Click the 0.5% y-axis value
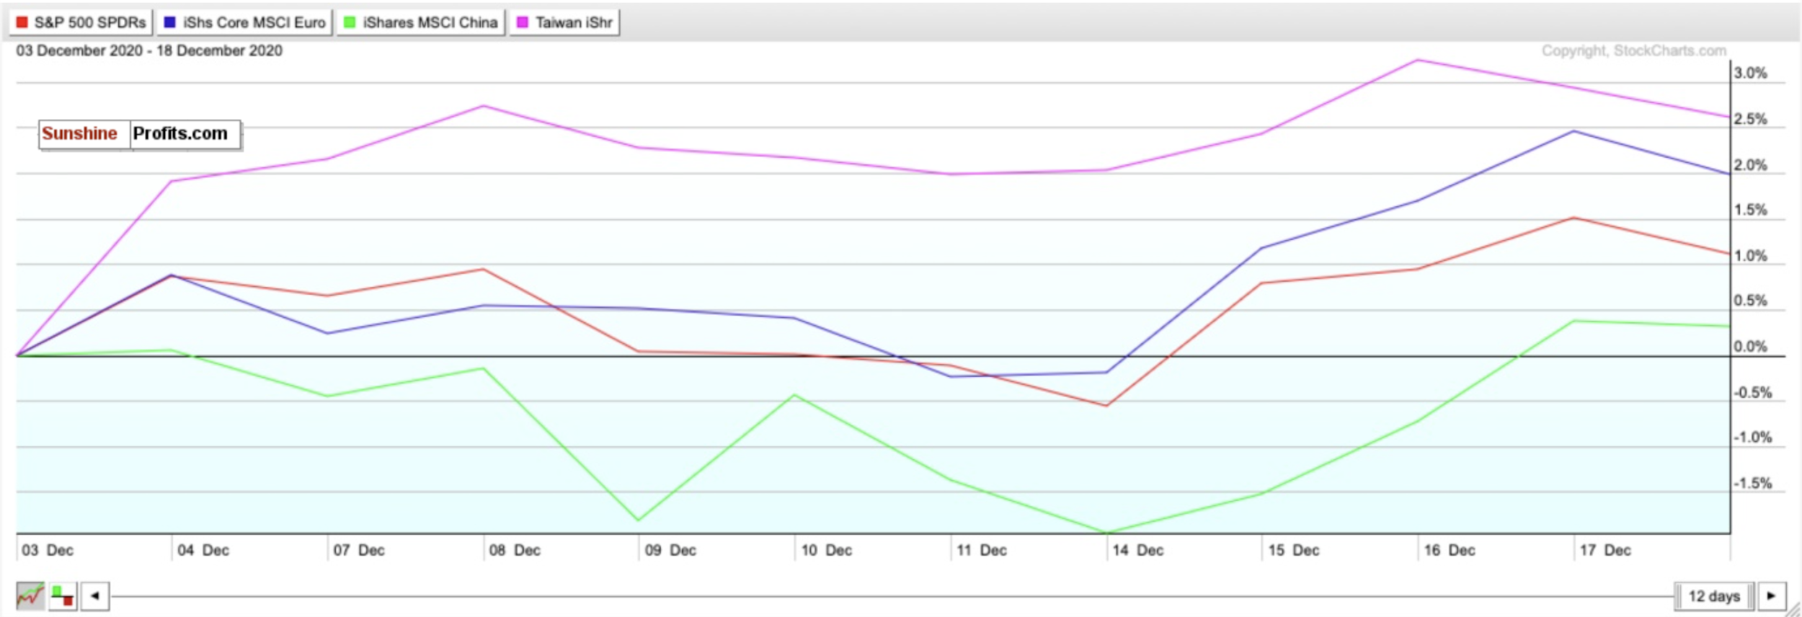 (1751, 301)
